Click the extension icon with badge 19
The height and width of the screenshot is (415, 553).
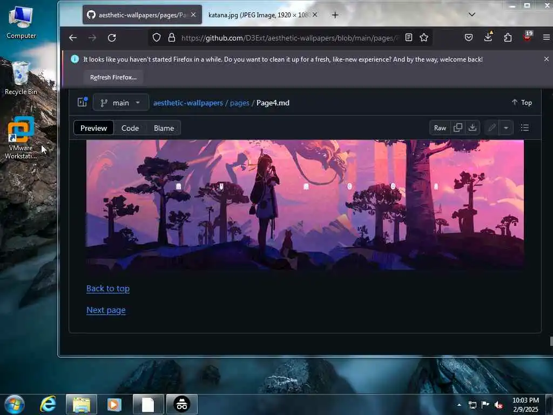point(528,36)
